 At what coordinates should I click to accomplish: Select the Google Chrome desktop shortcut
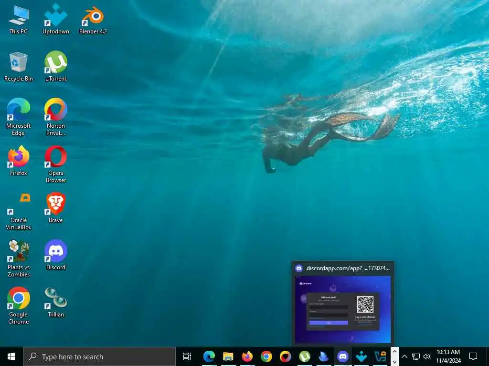pyautogui.click(x=19, y=306)
